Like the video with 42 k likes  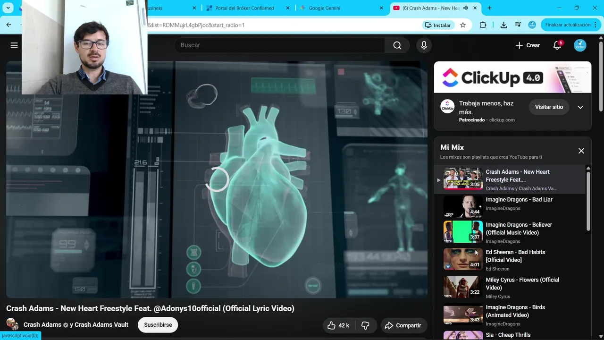click(x=338, y=325)
